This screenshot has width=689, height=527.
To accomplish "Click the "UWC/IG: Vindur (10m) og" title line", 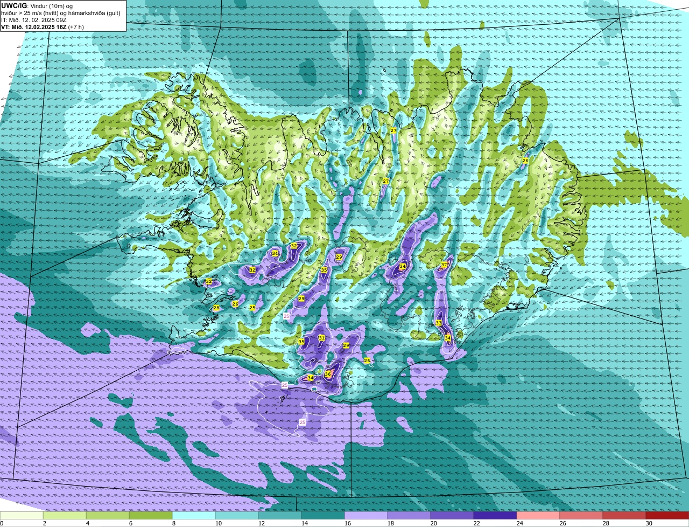I will point(37,5).
